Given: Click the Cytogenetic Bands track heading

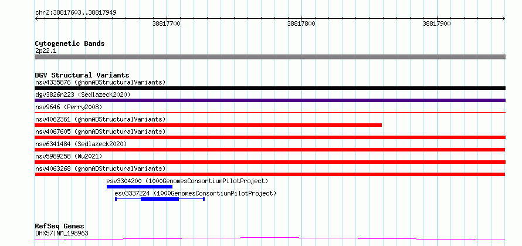Looking at the screenshot, I should point(70,43).
